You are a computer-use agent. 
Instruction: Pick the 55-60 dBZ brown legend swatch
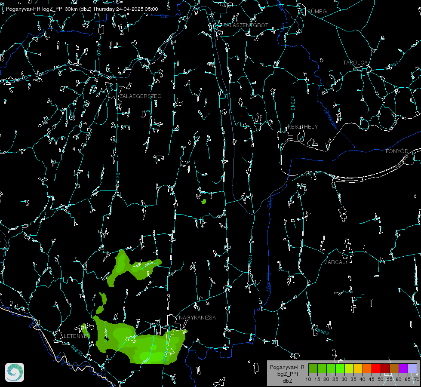(x=394, y=368)
